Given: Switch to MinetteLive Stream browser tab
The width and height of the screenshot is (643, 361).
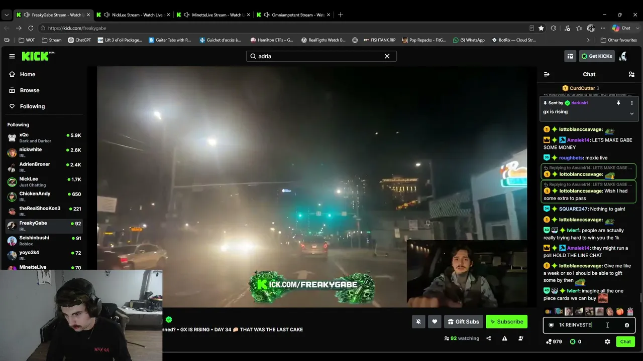Looking at the screenshot, I should tap(213, 15).
